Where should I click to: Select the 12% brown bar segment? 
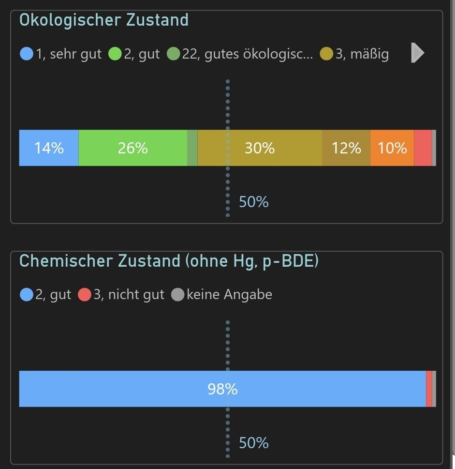[x=346, y=148]
